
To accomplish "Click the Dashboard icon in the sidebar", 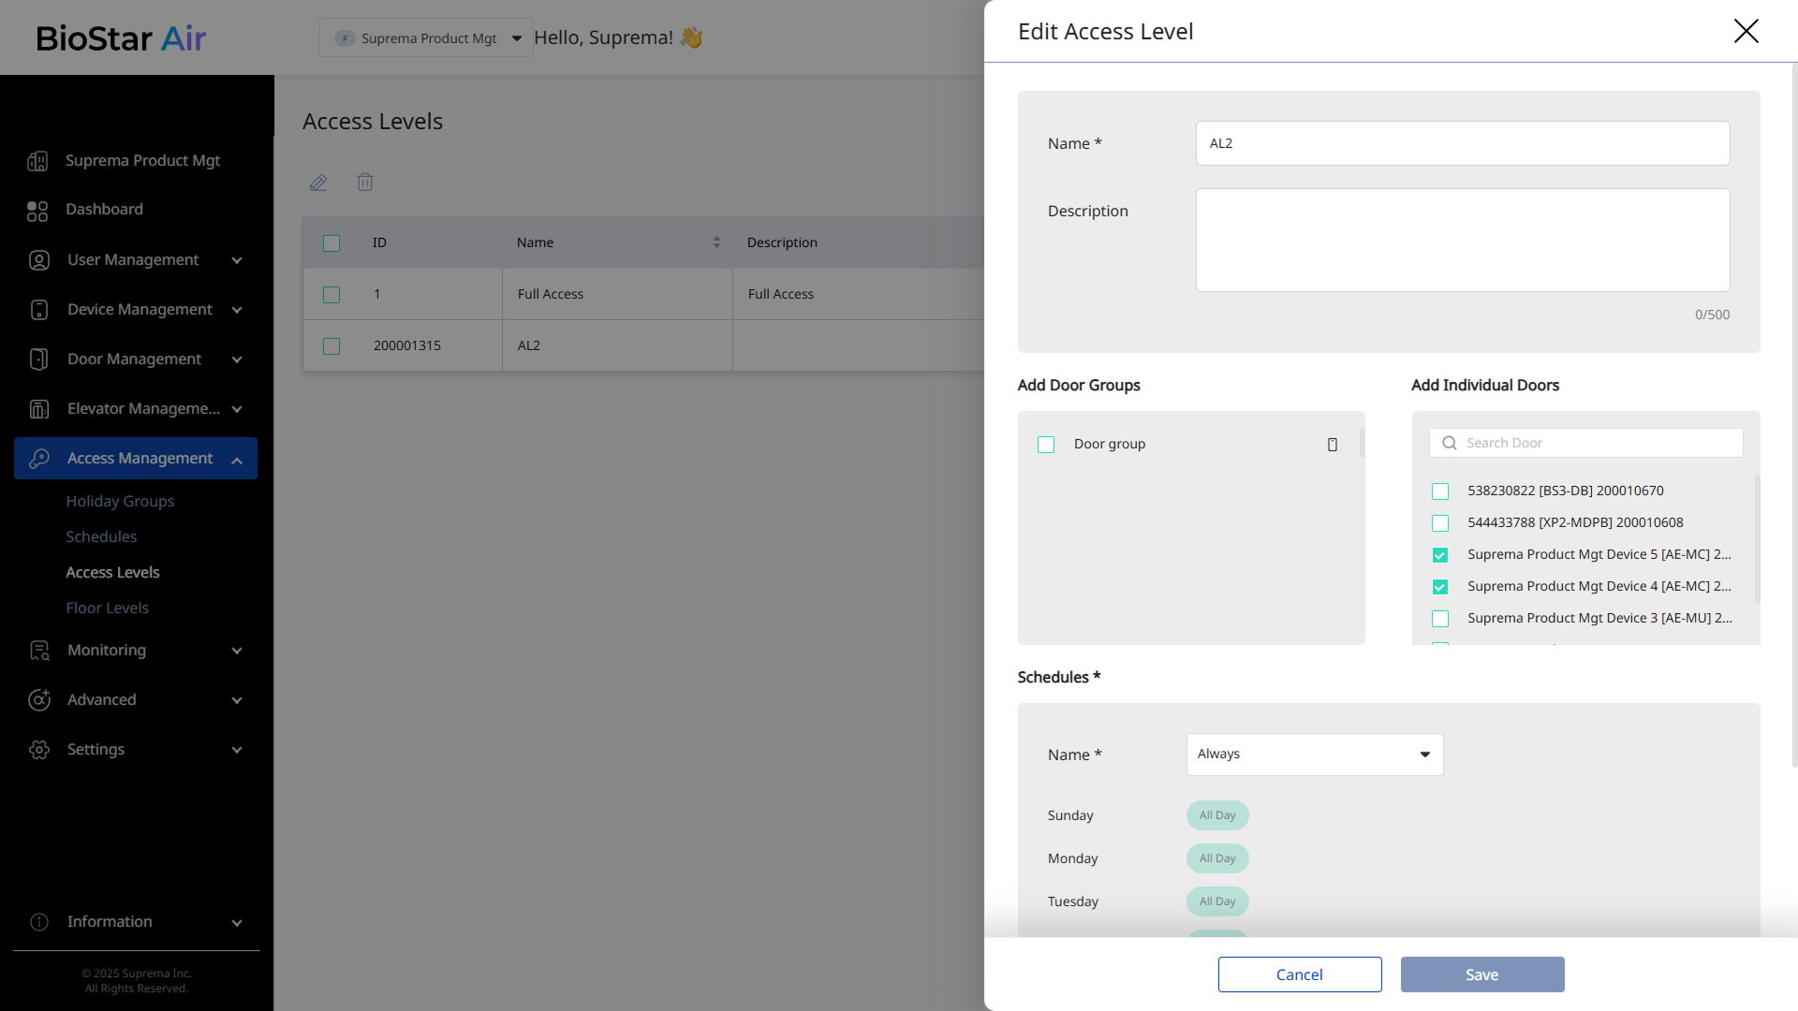I will (37, 211).
